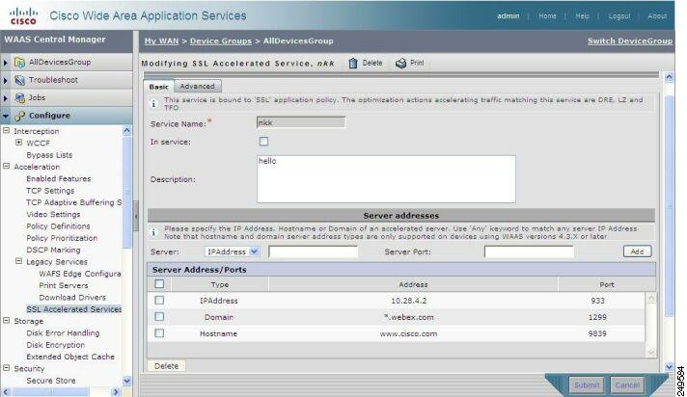Click the Cancel button

coord(627,385)
